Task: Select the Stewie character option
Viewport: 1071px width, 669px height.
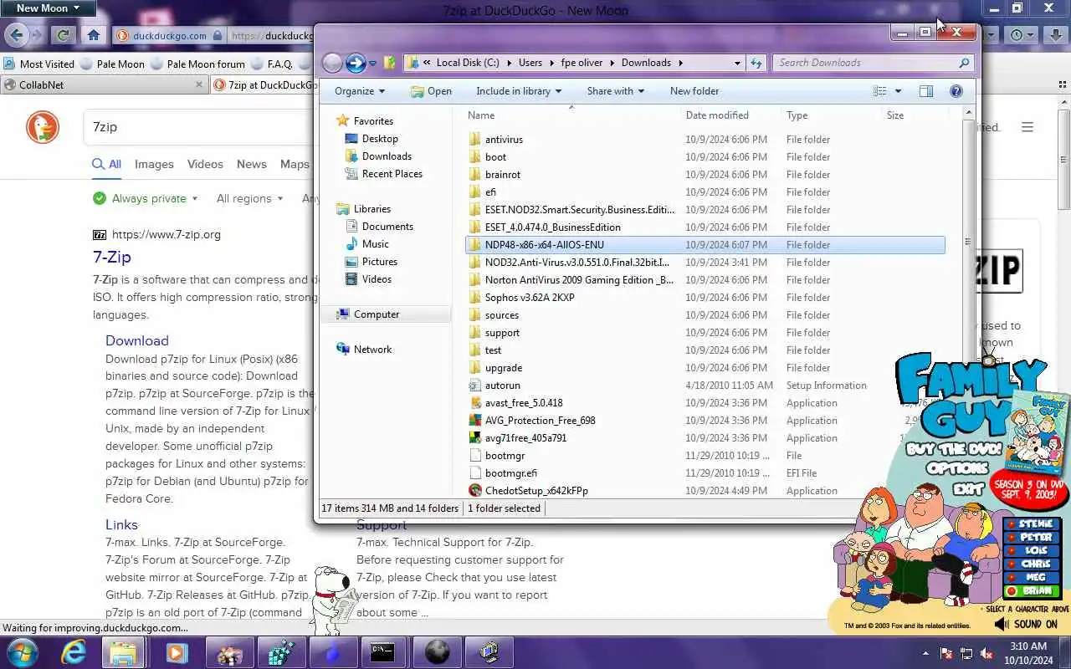Action: point(1033,524)
